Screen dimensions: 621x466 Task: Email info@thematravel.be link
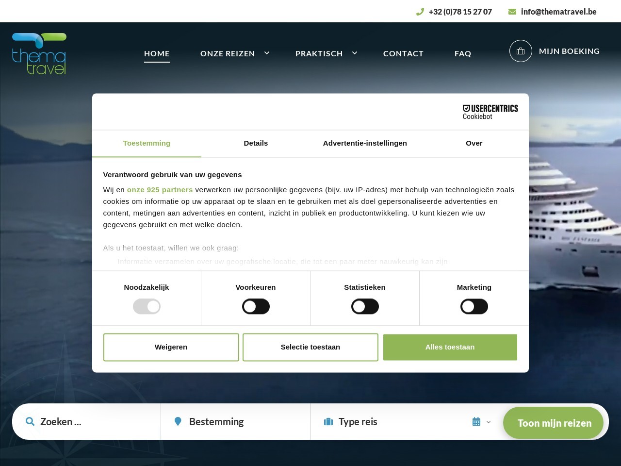pos(559,12)
